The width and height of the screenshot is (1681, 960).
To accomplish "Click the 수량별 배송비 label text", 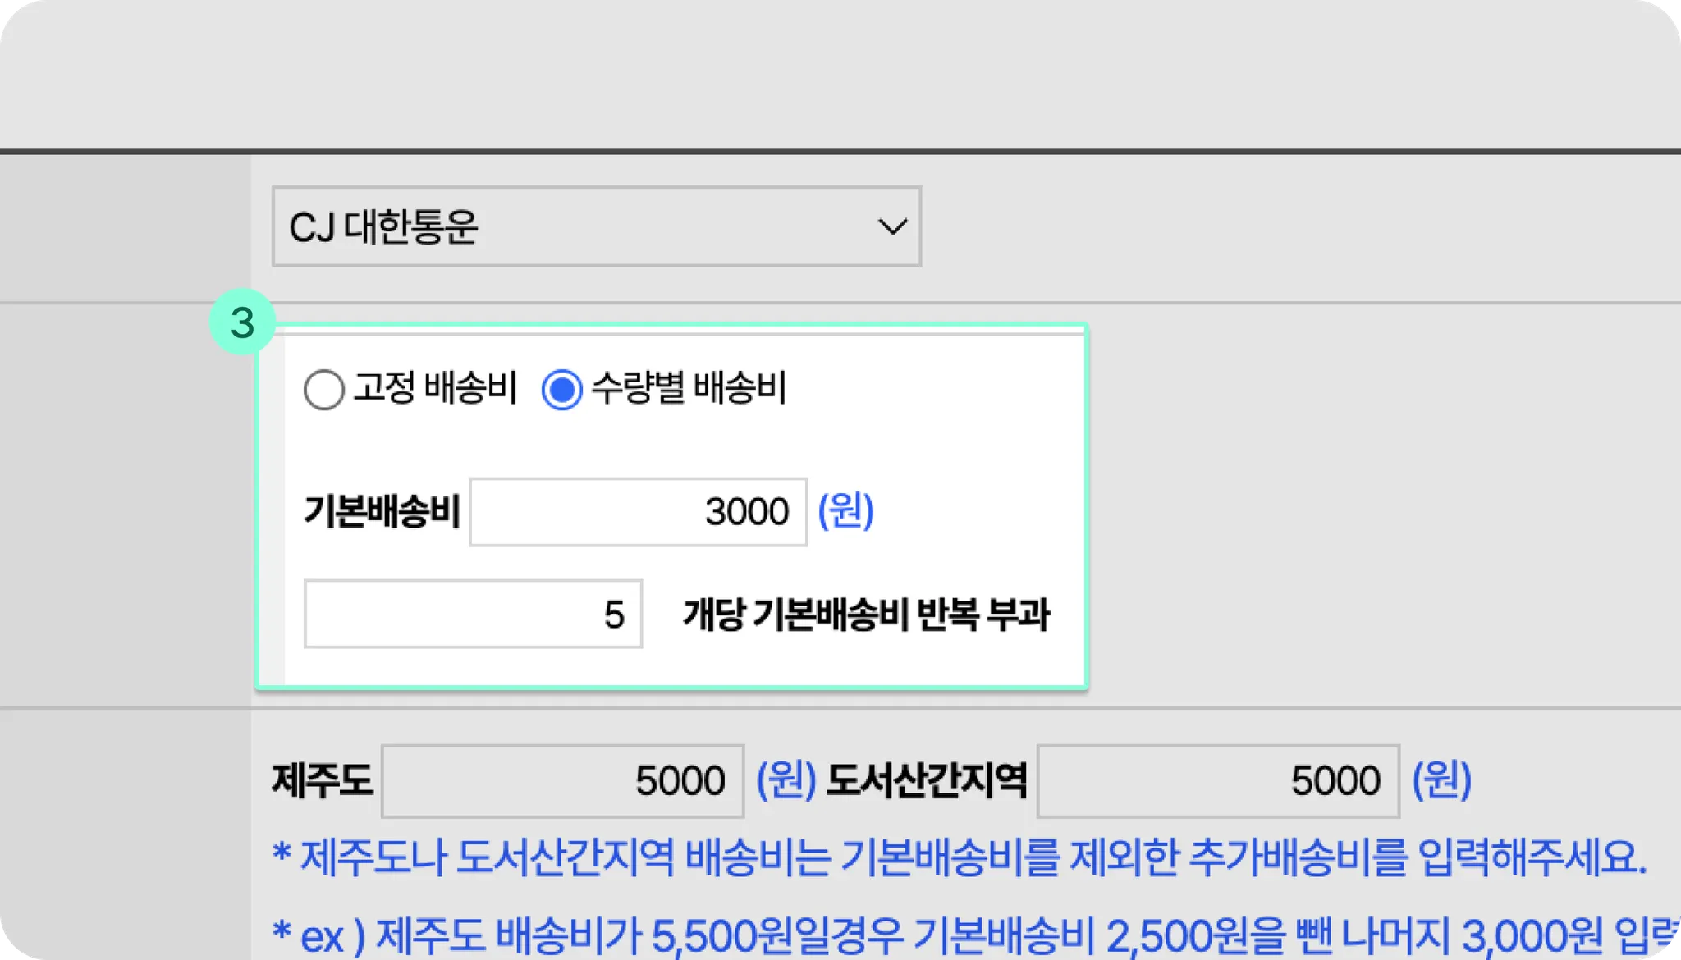I will [688, 388].
